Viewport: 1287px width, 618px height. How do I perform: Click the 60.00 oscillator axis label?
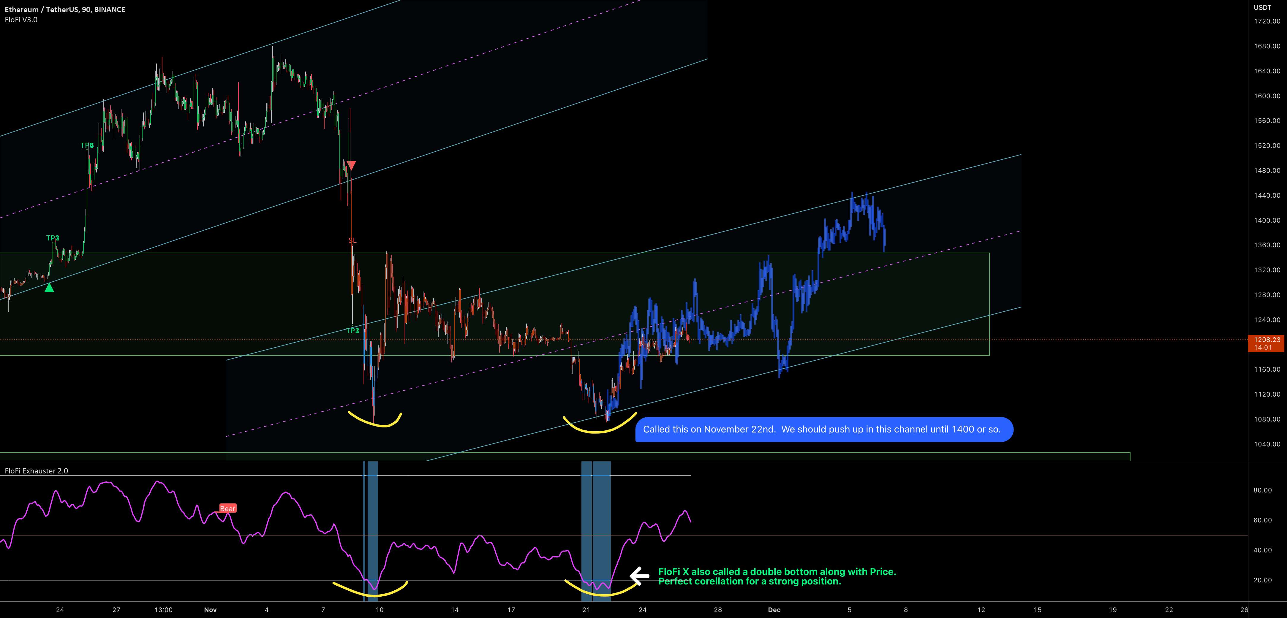click(1263, 520)
